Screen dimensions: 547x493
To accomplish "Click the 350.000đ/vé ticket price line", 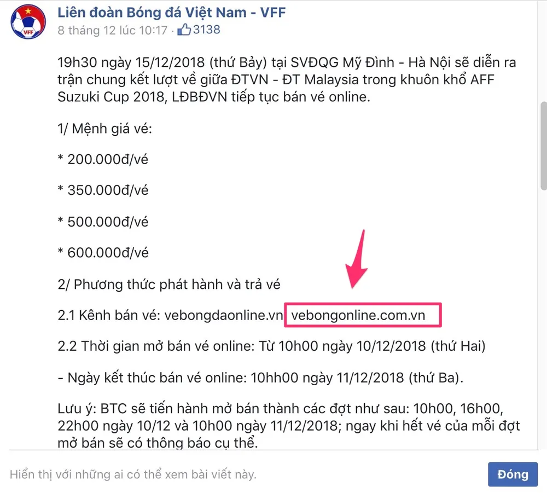I will pos(103,190).
